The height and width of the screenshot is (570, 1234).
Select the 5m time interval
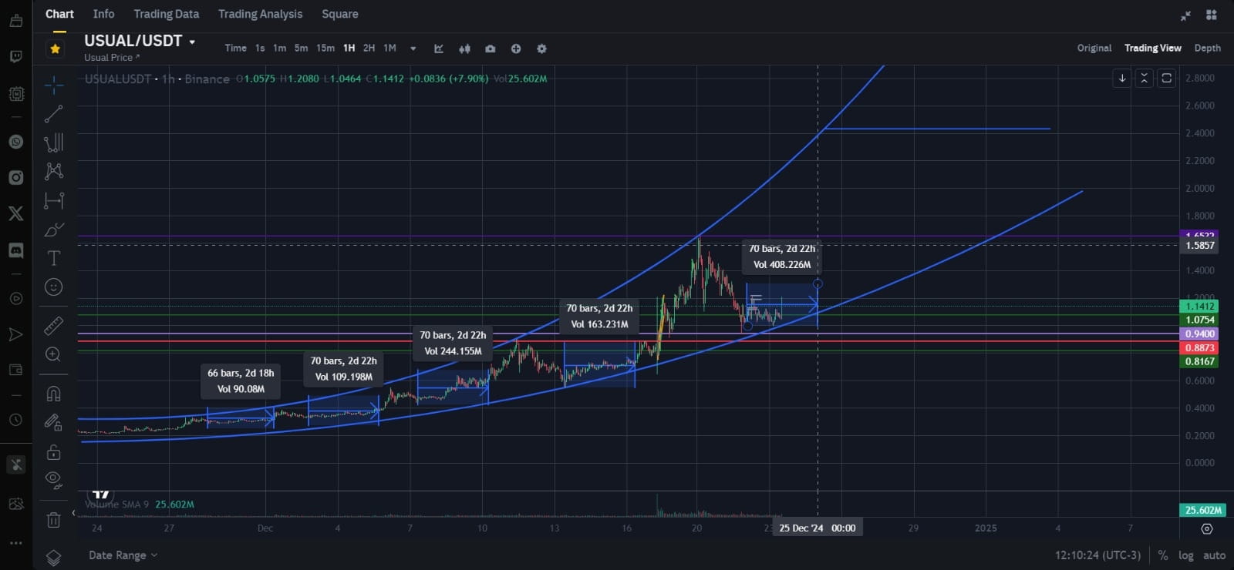301,48
